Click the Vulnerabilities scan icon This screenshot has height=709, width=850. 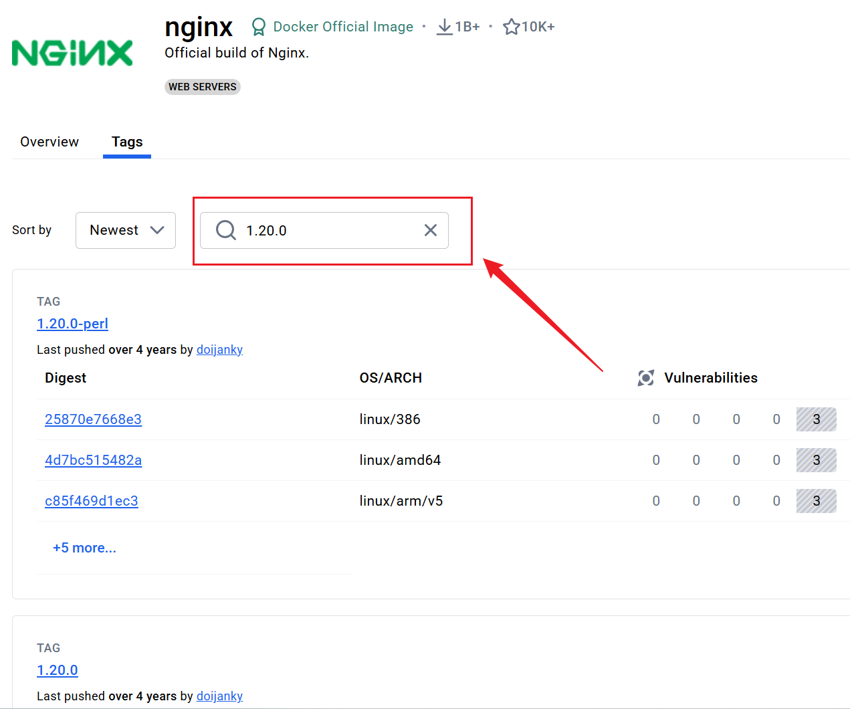point(646,378)
